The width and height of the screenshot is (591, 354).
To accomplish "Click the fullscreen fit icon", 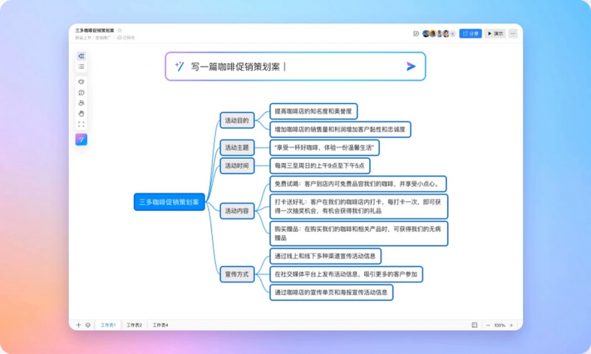I will (81, 125).
